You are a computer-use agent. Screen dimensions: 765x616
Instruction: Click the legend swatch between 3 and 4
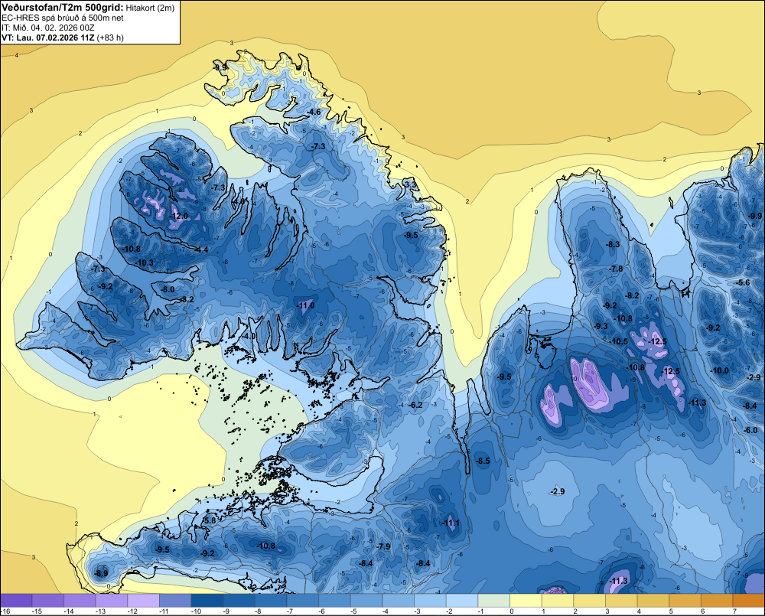click(621, 601)
